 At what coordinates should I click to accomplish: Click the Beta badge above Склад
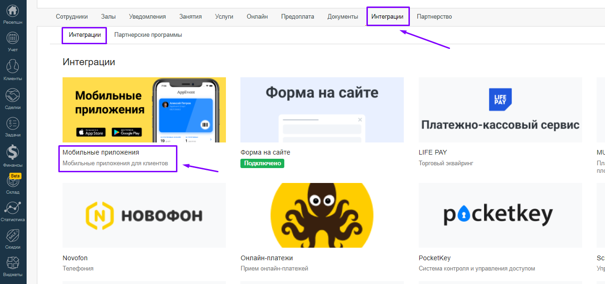15,176
